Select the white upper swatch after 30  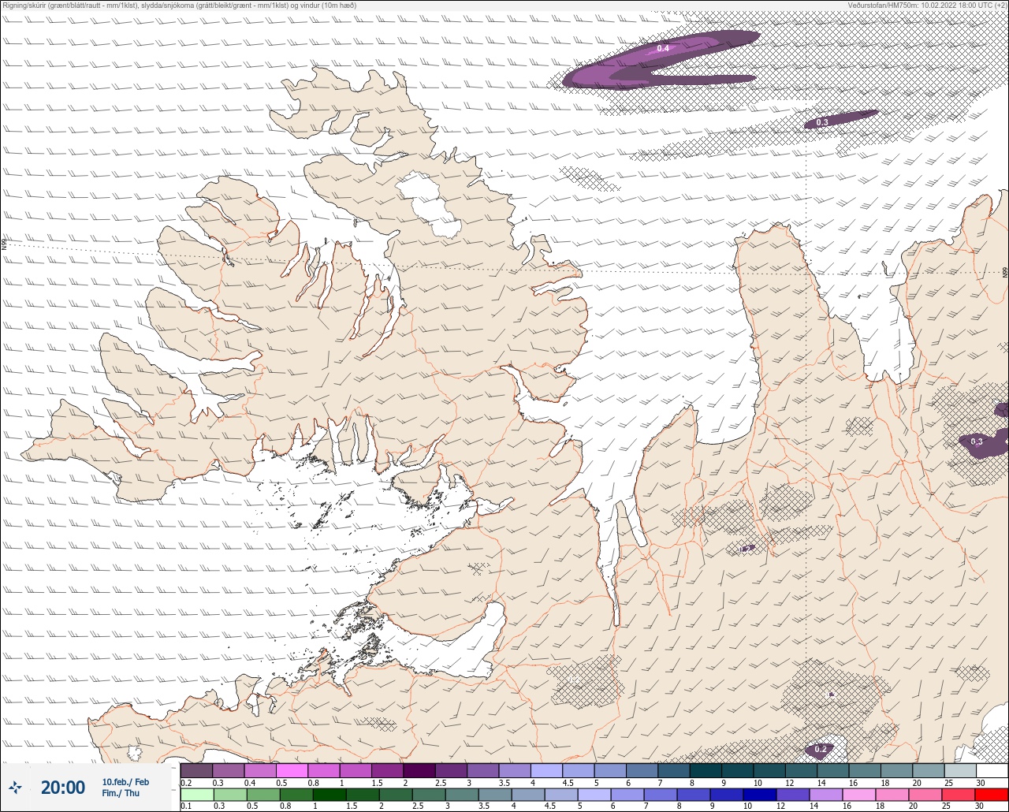pyautogui.click(x=992, y=770)
